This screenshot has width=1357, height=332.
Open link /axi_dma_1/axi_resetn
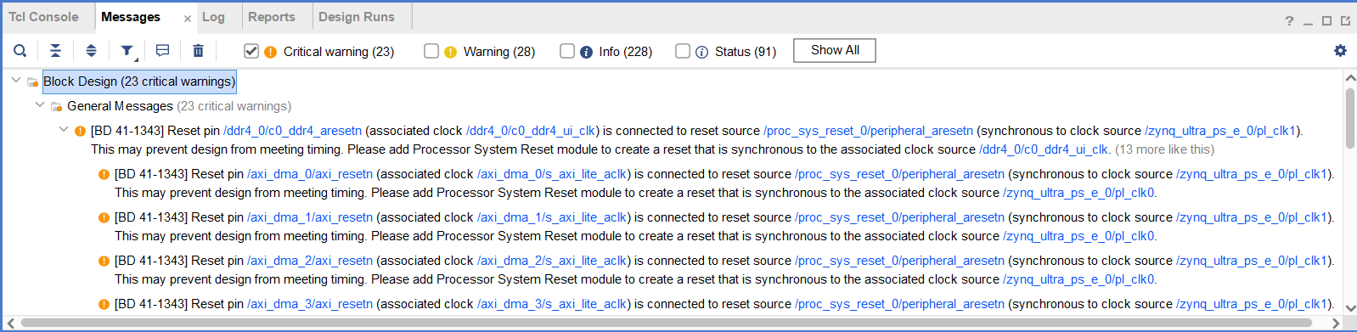pos(310,217)
